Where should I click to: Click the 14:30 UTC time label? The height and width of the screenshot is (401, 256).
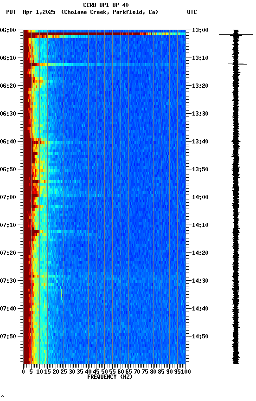click(x=200, y=281)
